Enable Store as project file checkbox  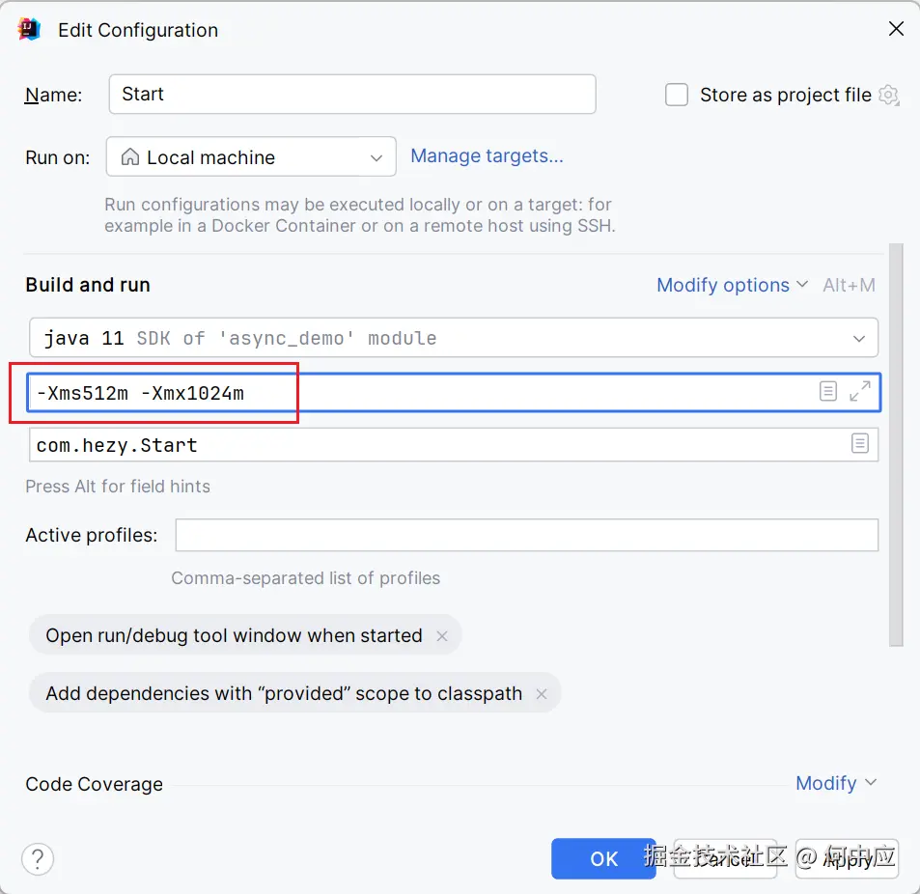(x=677, y=95)
